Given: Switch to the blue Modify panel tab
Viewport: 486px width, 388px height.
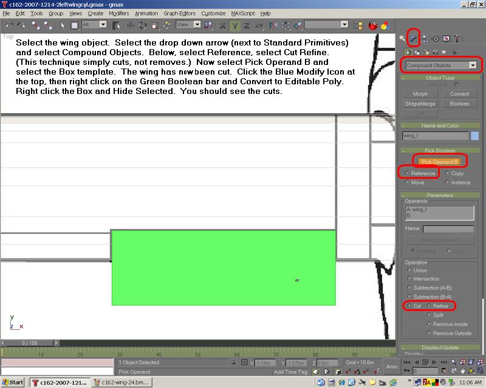Looking at the screenshot, I should click(414, 39).
